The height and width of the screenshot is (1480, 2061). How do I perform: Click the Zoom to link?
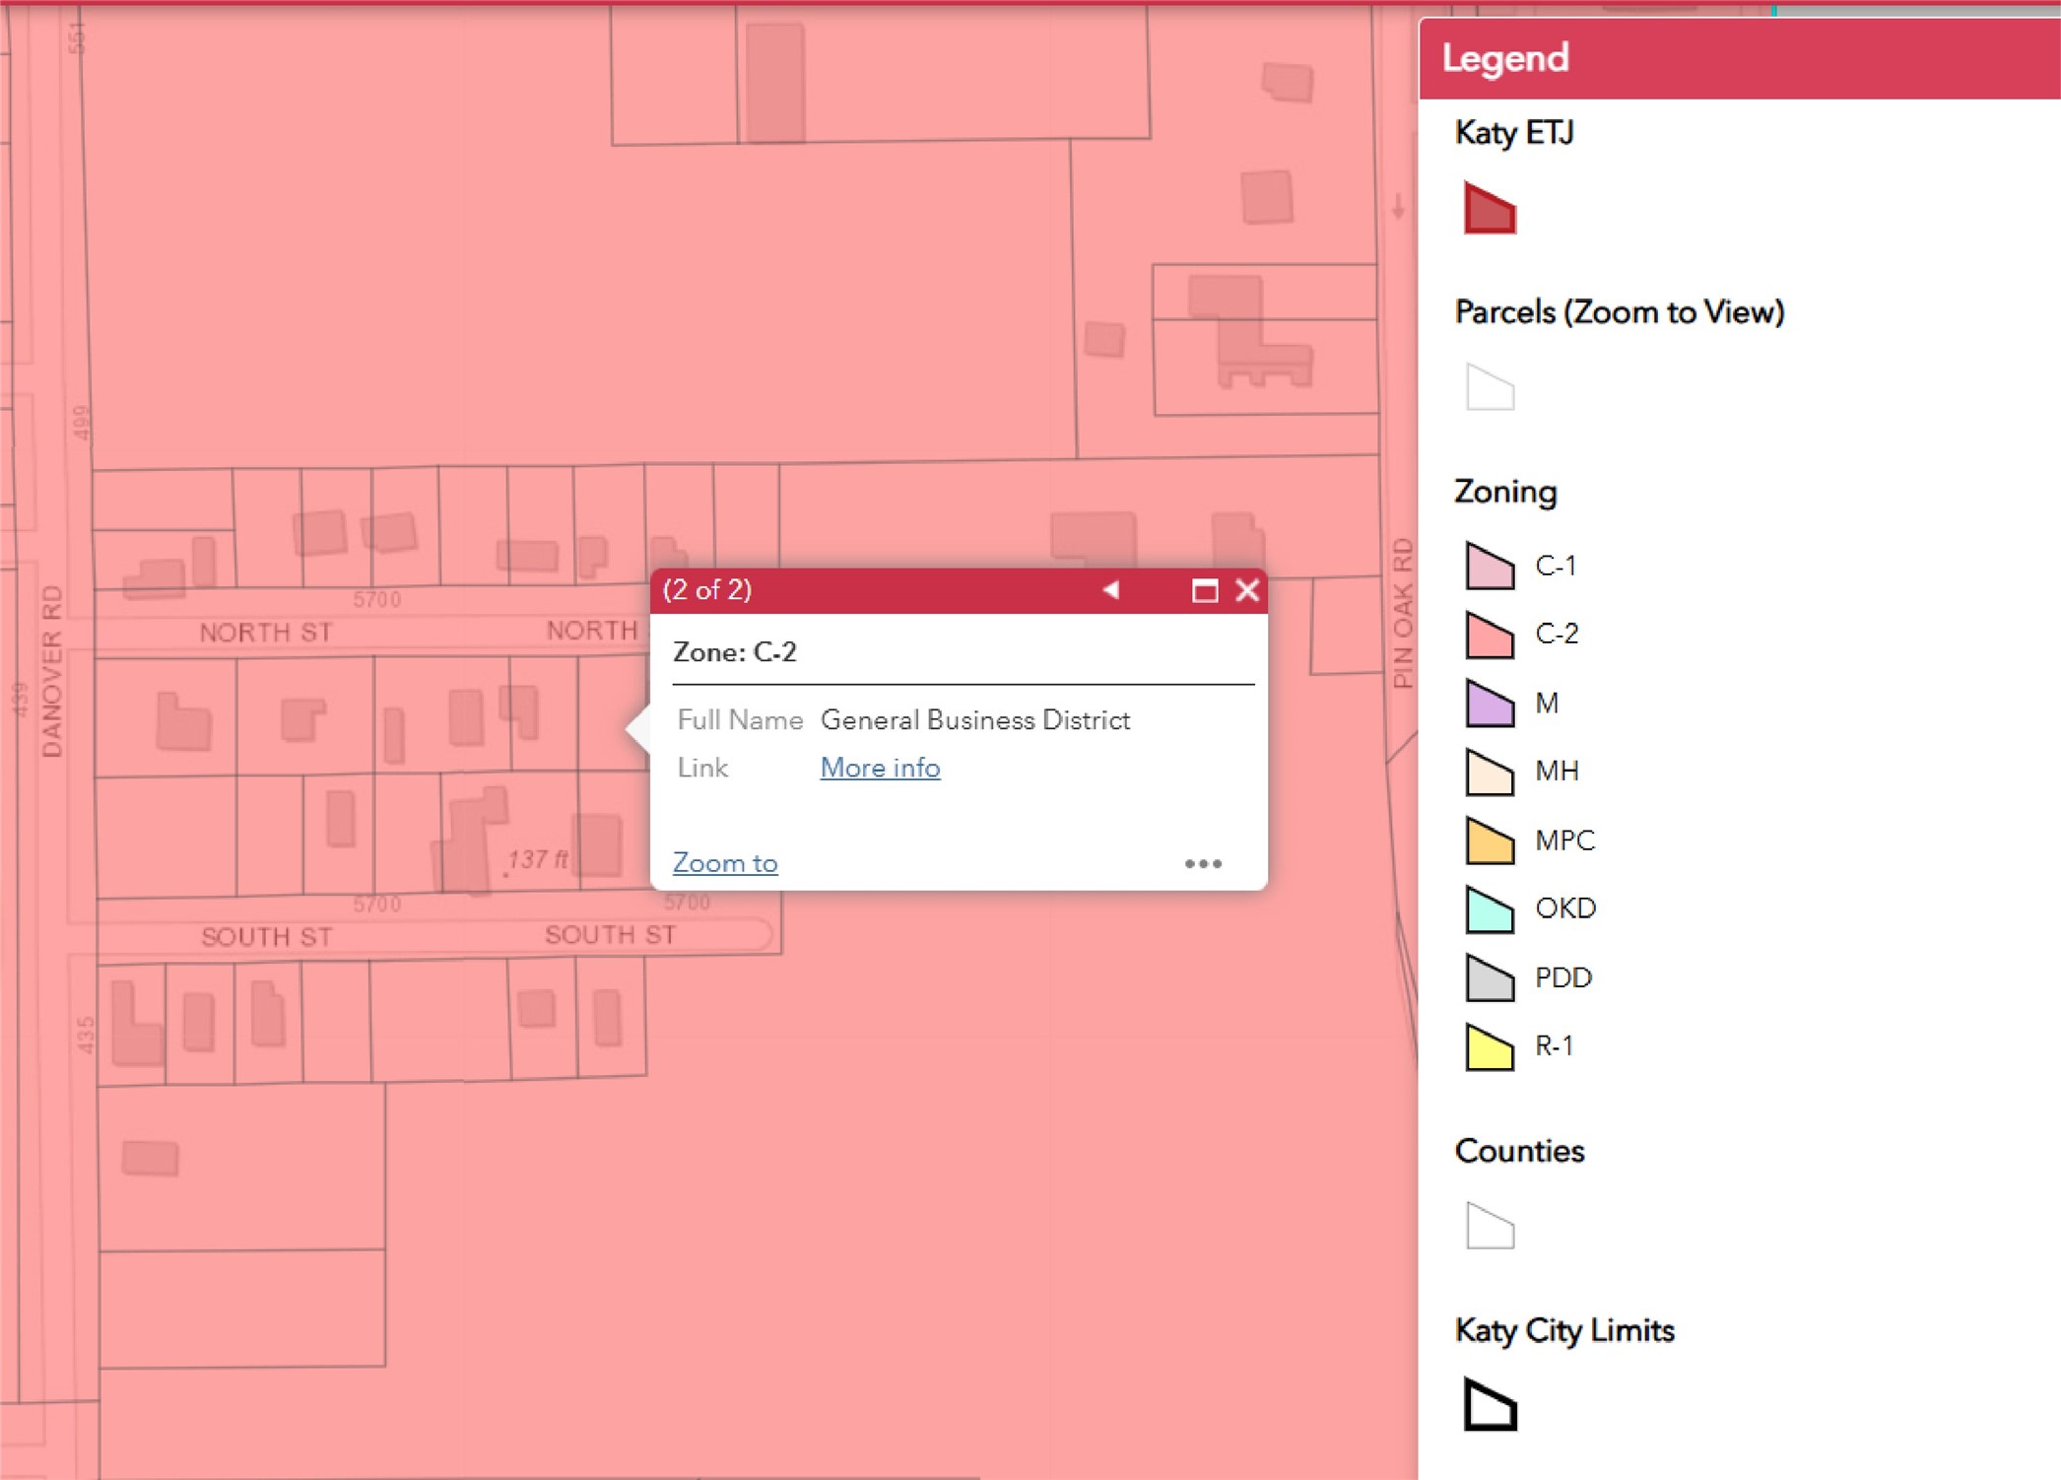point(725,863)
